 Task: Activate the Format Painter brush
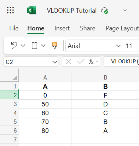(x=54, y=45)
